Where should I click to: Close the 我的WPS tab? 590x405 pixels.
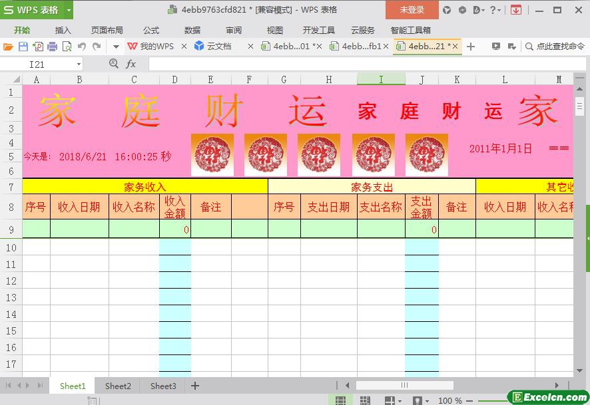point(184,47)
